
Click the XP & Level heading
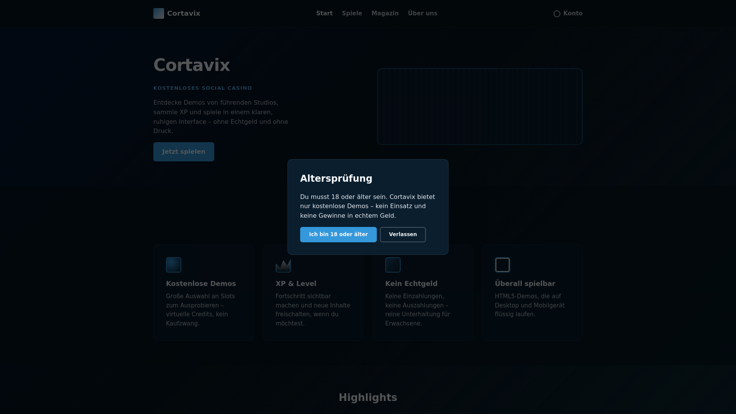click(296, 284)
